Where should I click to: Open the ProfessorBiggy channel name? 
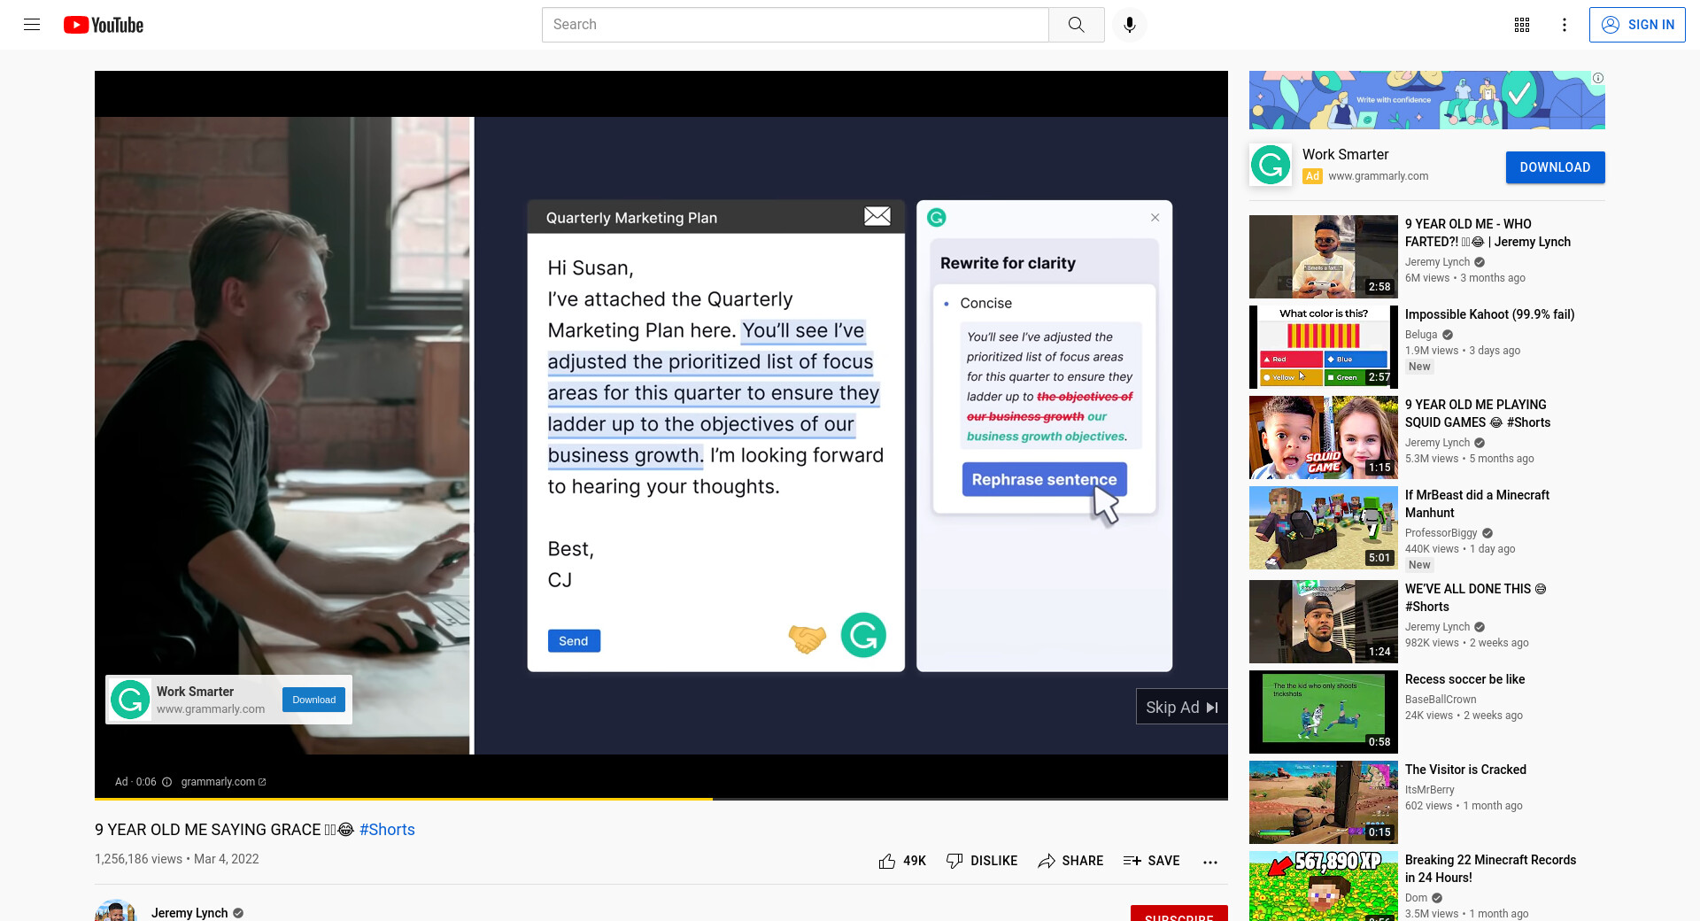(1441, 533)
